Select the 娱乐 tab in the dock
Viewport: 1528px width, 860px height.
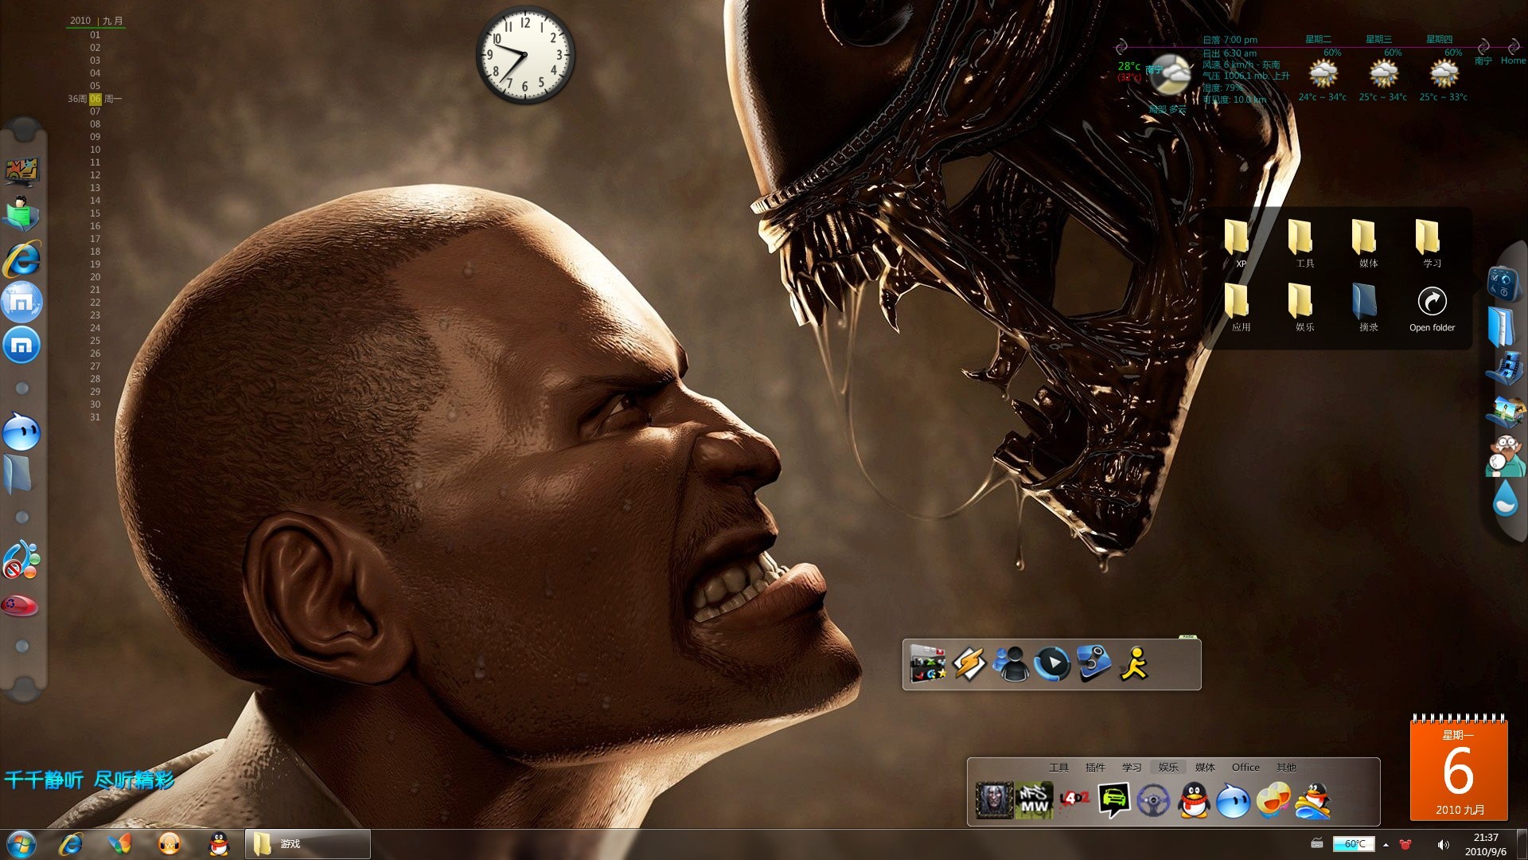coord(1168,768)
